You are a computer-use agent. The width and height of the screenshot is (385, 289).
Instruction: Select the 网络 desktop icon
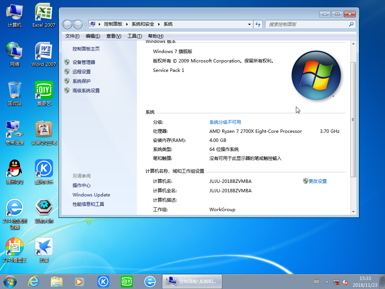point(15,55)
